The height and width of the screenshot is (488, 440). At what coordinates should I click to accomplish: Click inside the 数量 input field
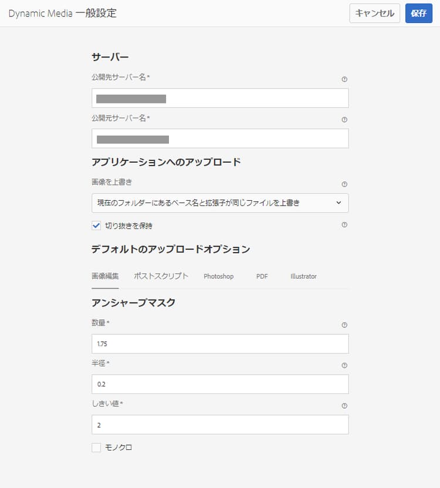[x=219, y=344]
